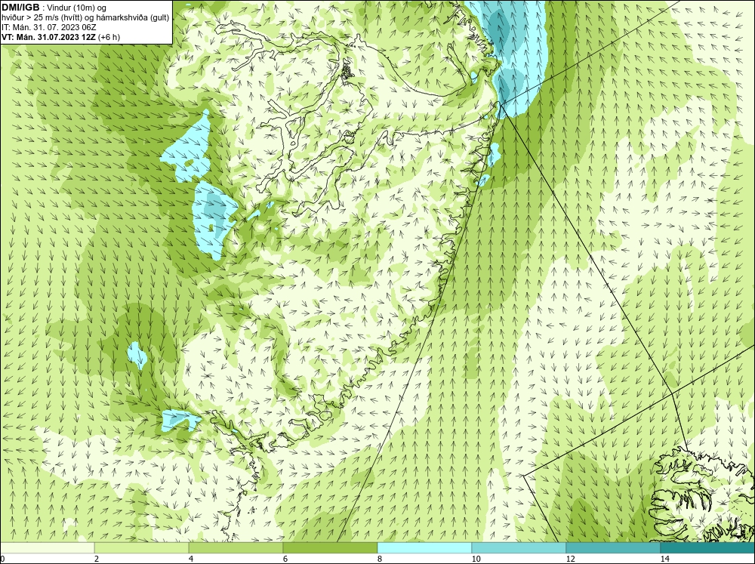755x564 pixels.
Task: Click the legend label '10'
Action: point(476,559)
